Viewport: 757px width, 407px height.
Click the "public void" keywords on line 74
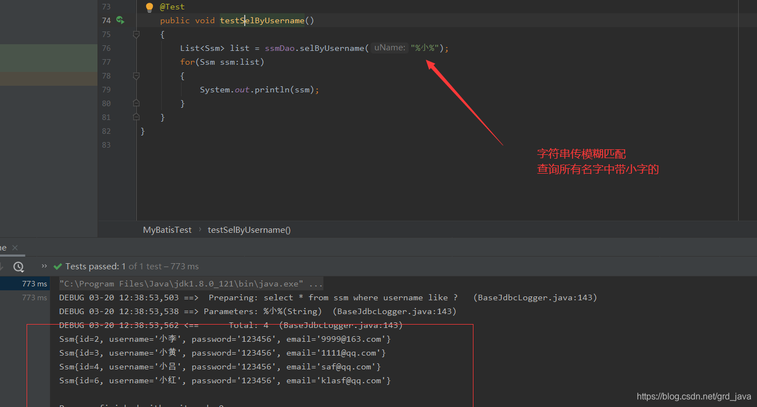click(187, 20)
